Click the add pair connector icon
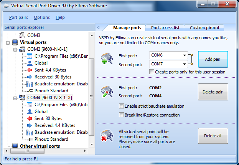The image size is (239, 165). [107, 58]
